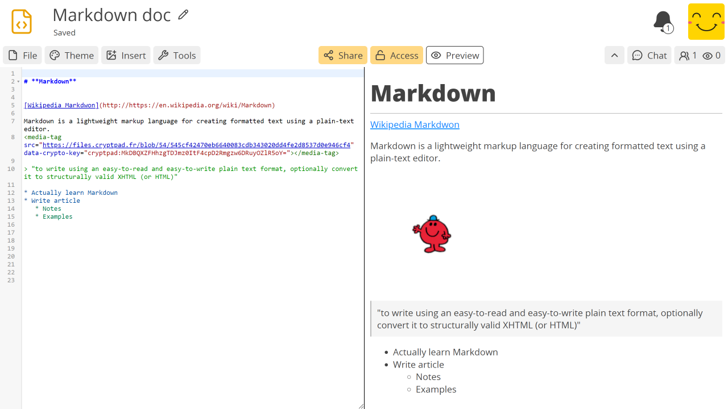Collapse the heading fold arrow on line 2
Screen dimensions: 728x409
click(x=19, y=81)
